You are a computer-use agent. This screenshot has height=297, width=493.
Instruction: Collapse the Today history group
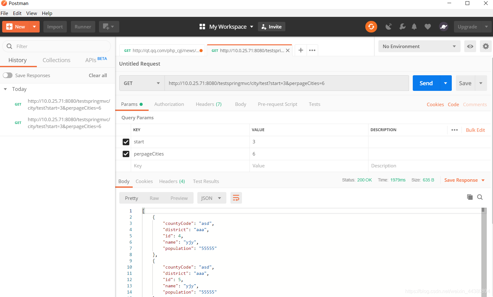(x=5, y=89)
